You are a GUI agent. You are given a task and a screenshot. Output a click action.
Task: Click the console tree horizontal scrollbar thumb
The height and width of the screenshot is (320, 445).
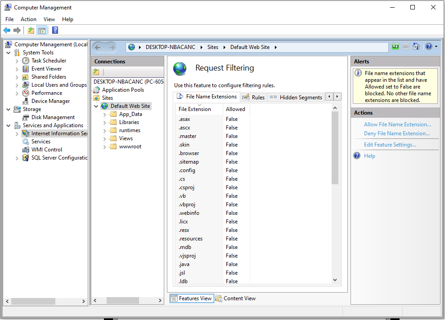coord(33,301)
